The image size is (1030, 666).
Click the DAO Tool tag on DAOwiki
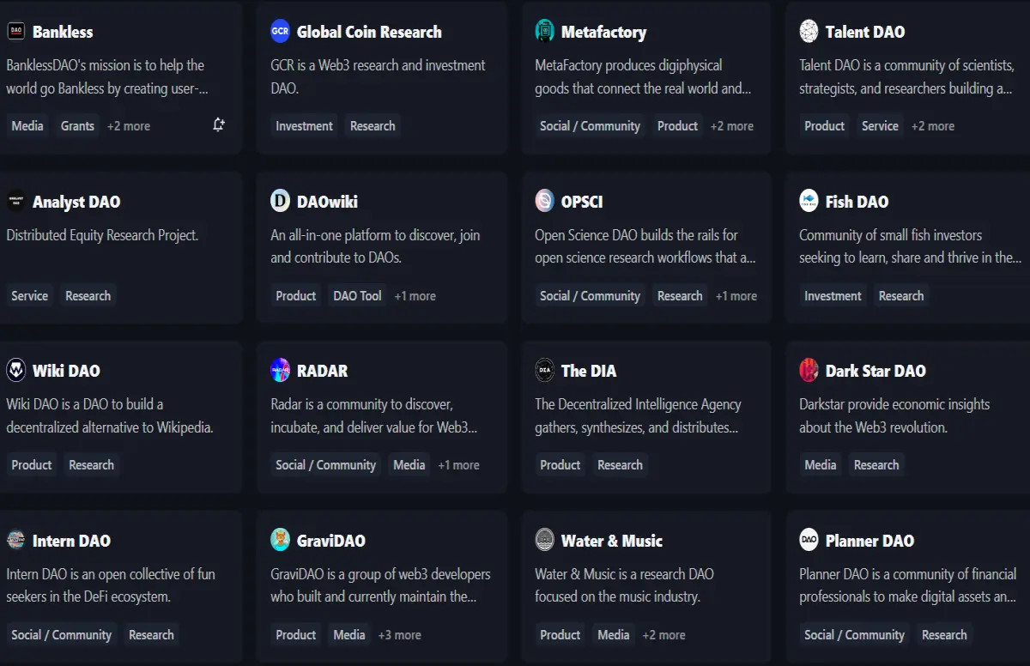(358, 296)
